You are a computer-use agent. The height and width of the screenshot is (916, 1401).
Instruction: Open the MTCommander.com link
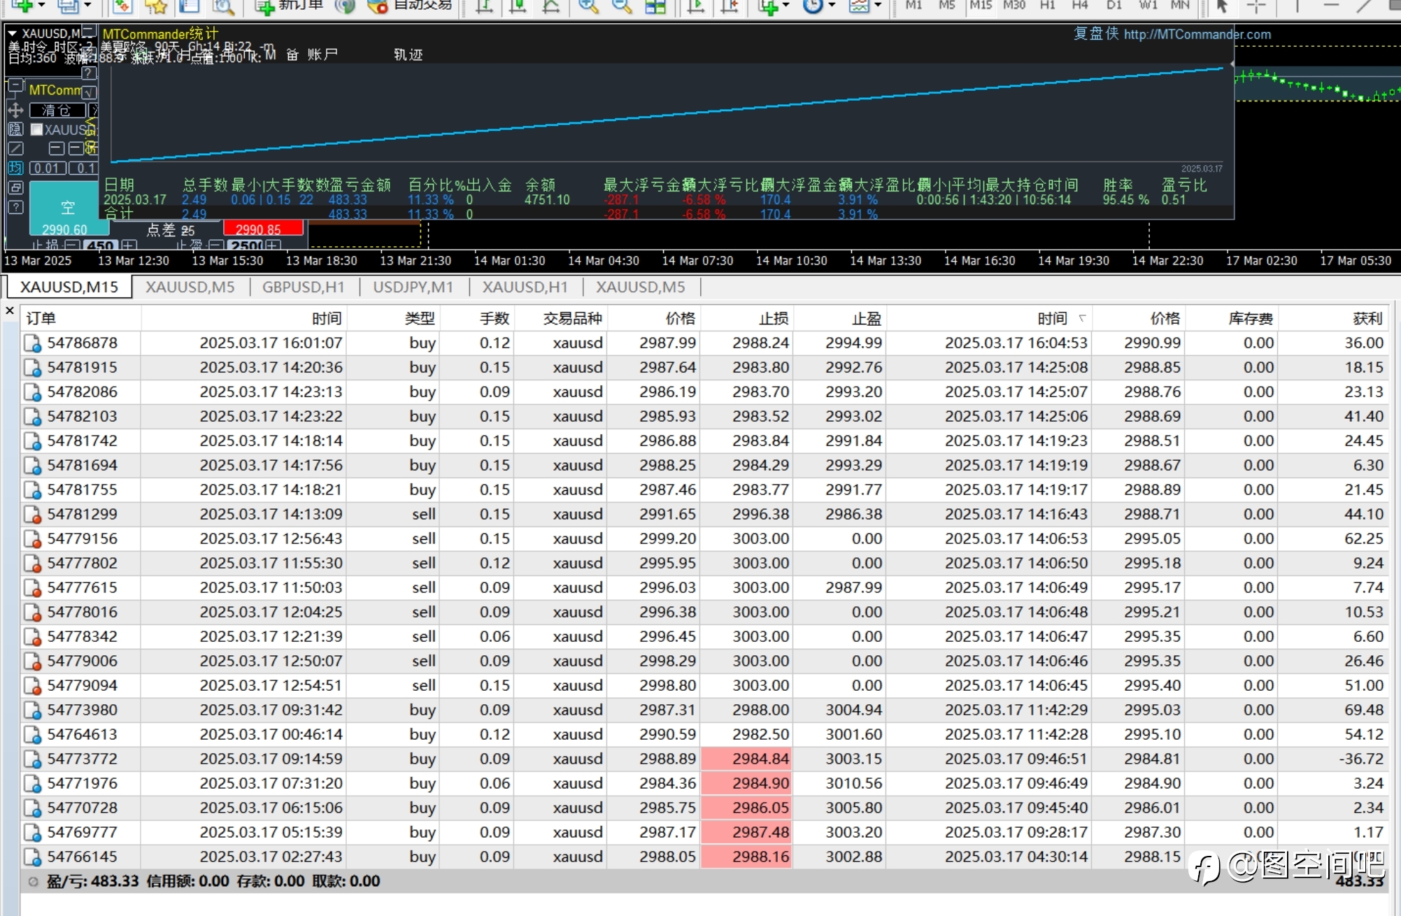point(1197,34)
